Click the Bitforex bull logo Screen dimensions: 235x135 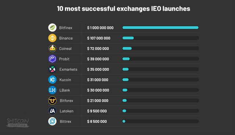point(52,101)
